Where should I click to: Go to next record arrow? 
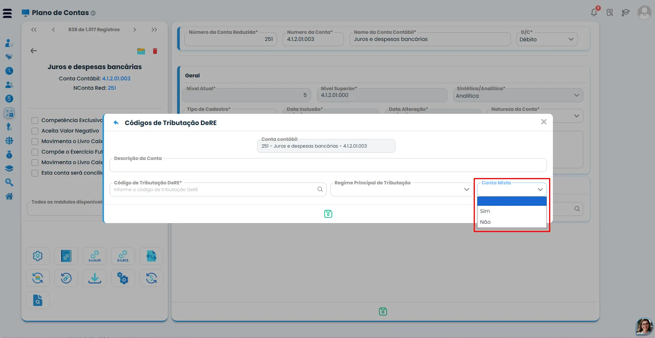(135, 30)
